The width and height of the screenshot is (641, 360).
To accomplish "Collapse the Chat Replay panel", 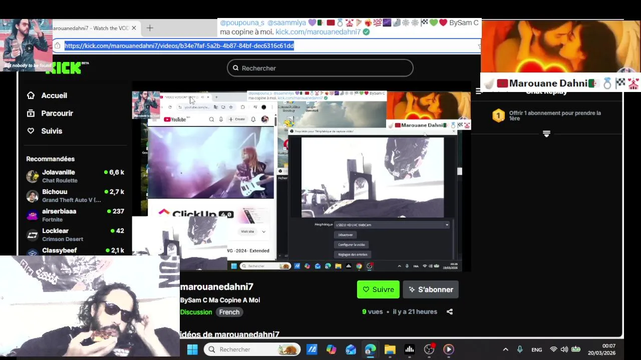I will click(x=478, y=91).
